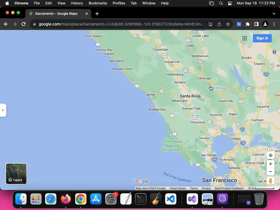Select the San Francisco map label
The height and width of the screenshot is (210, 280).
click(x=220, y=180)
